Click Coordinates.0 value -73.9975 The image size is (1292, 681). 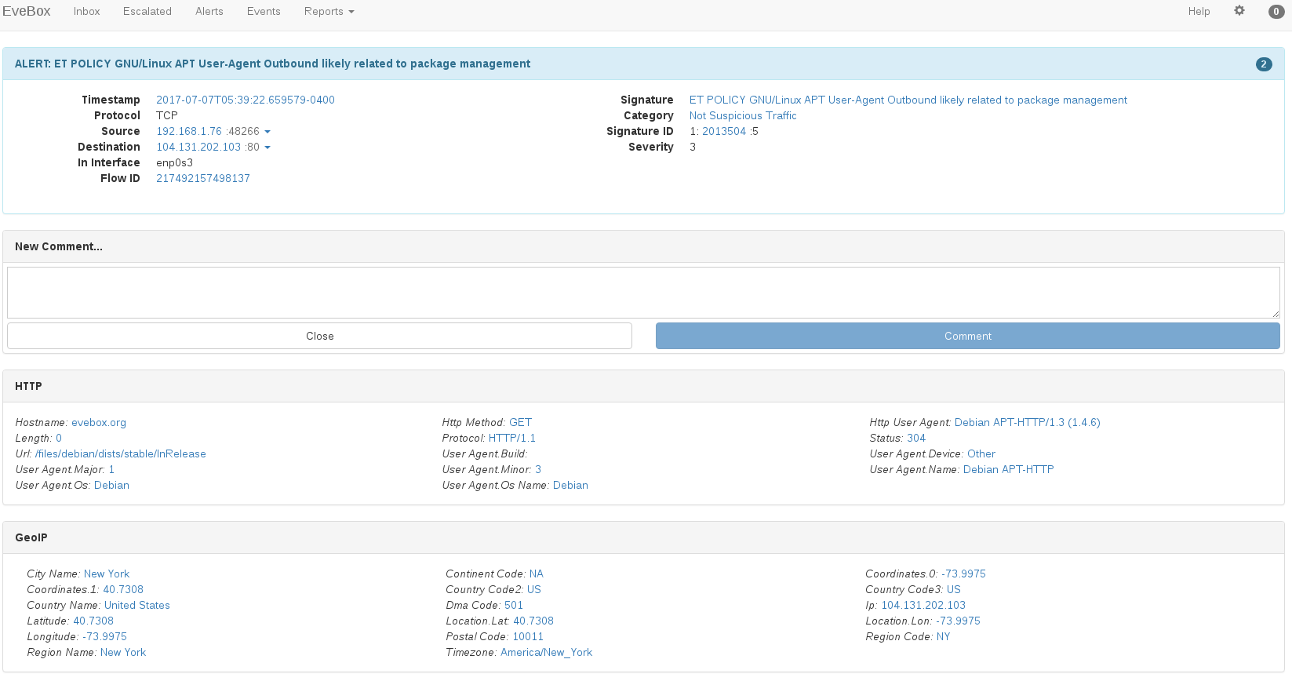pyautogui.click(x=963, y=574)
